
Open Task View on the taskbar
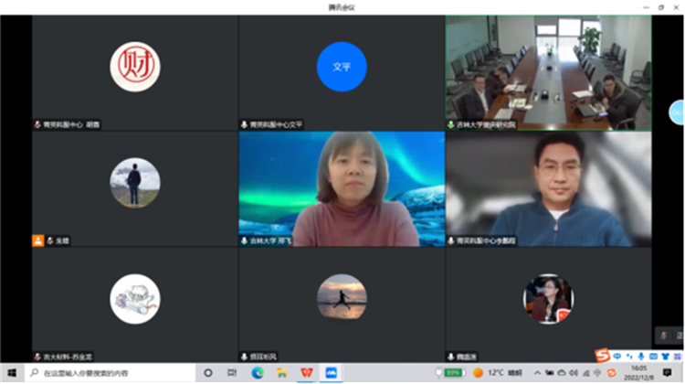pos(232,373)
